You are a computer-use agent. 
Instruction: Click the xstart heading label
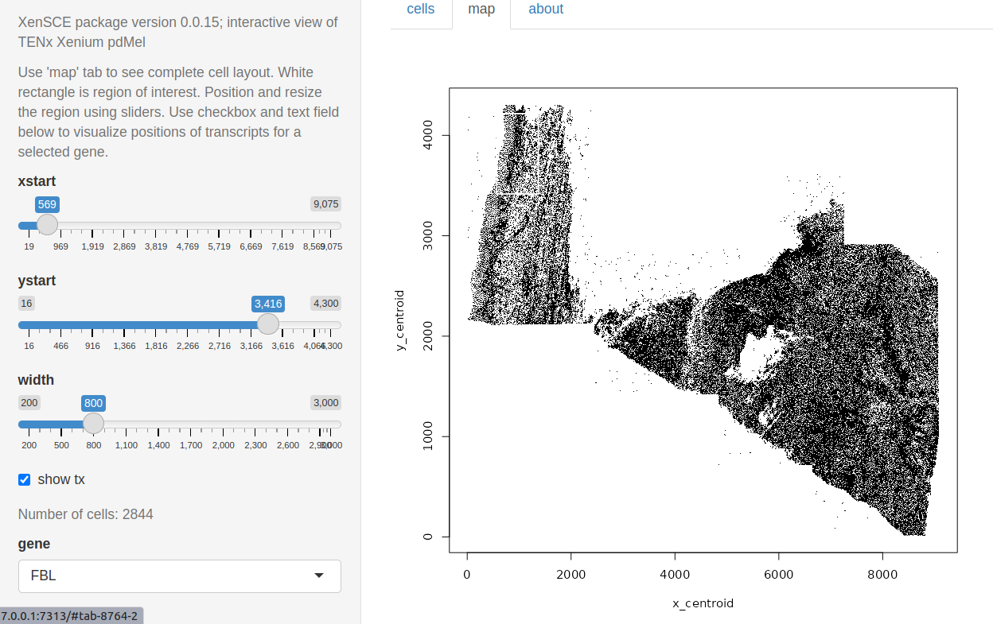(37, 181)
